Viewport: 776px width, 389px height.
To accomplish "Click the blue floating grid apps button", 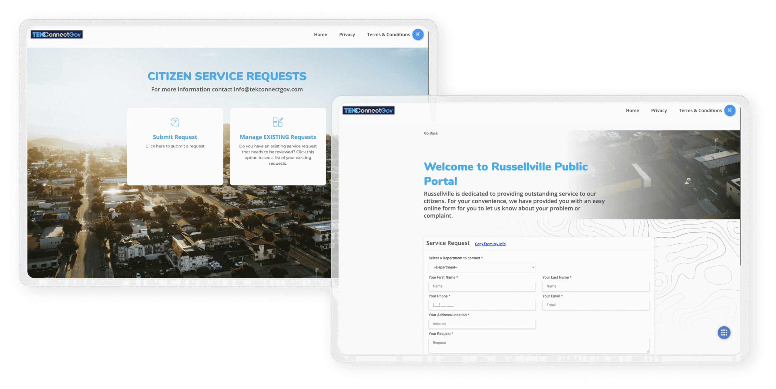I will click(x=724, y=333).
